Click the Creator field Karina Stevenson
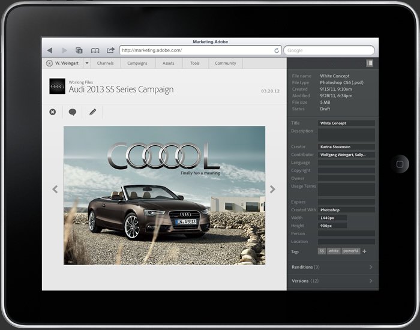 coord(346,147)
